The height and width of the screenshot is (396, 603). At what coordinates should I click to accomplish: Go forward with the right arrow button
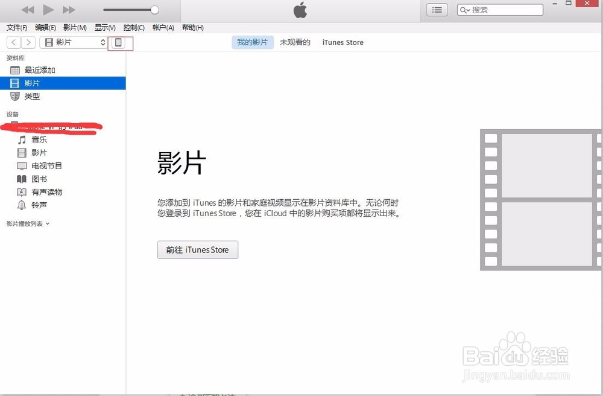[x=28, y=42]
